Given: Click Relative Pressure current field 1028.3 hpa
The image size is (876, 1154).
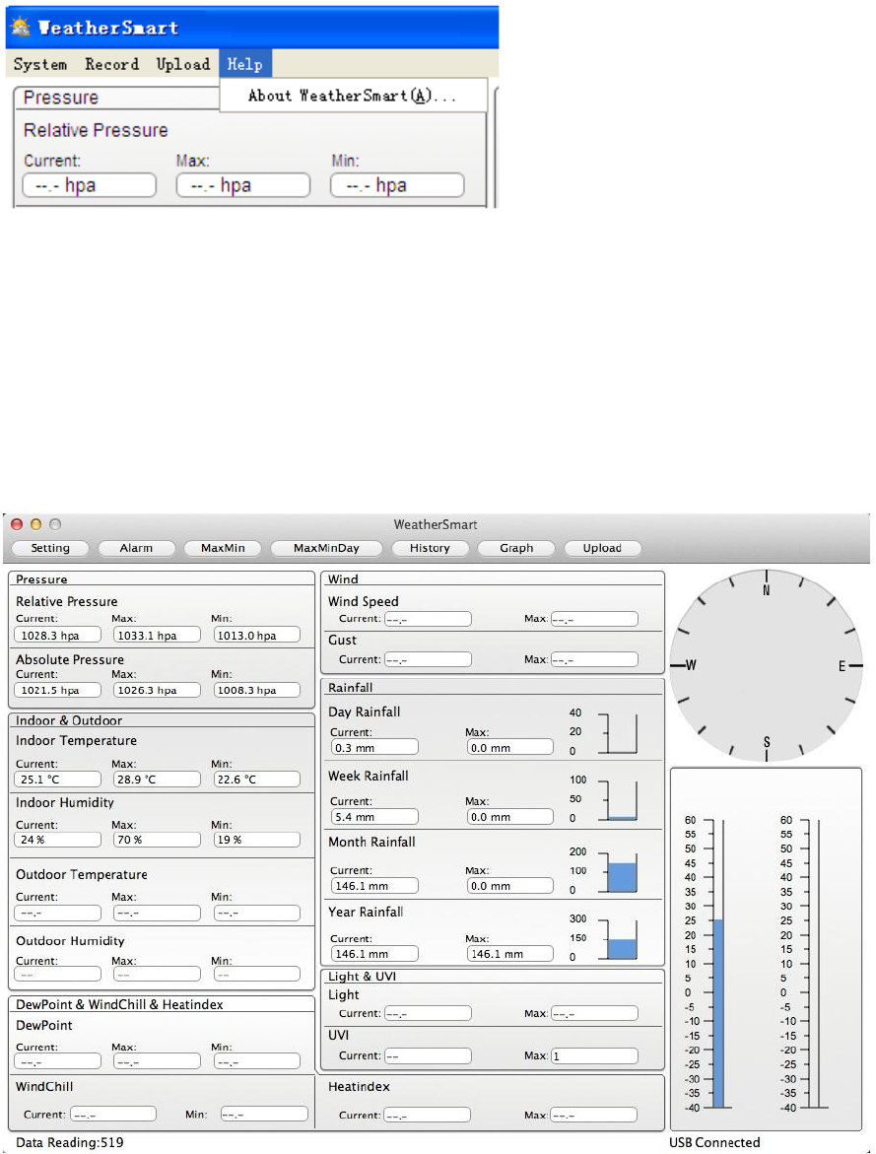Looking at the screenshot, I should pos(57,635).
